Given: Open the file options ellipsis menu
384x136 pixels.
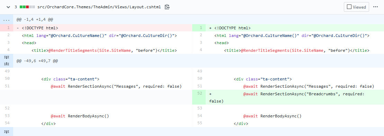Looking at the screenshot, I should tap(375, 7).
